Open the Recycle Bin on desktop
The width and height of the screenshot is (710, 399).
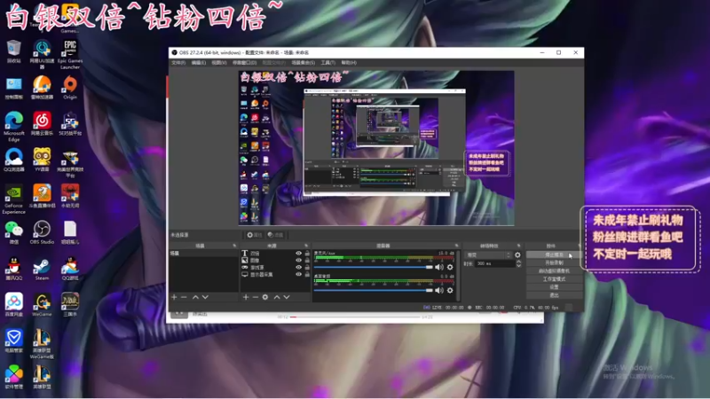click(13, 51)
